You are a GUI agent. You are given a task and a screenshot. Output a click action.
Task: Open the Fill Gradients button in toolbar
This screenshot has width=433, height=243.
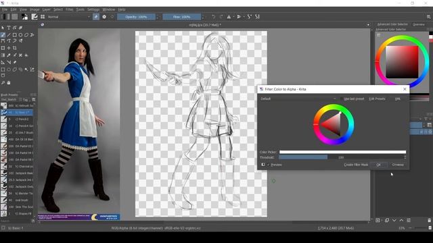(x=5, y=17)
